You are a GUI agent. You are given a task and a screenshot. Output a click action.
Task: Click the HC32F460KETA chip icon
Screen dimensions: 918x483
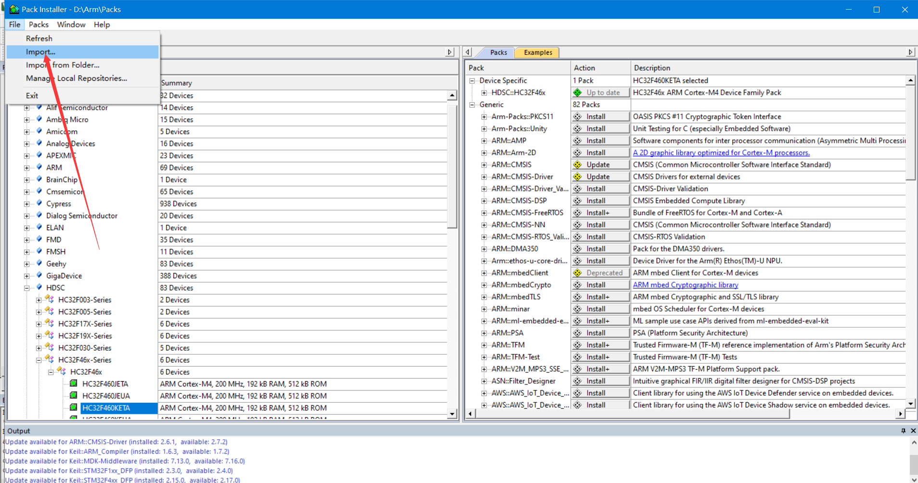(x=74, y=407)
